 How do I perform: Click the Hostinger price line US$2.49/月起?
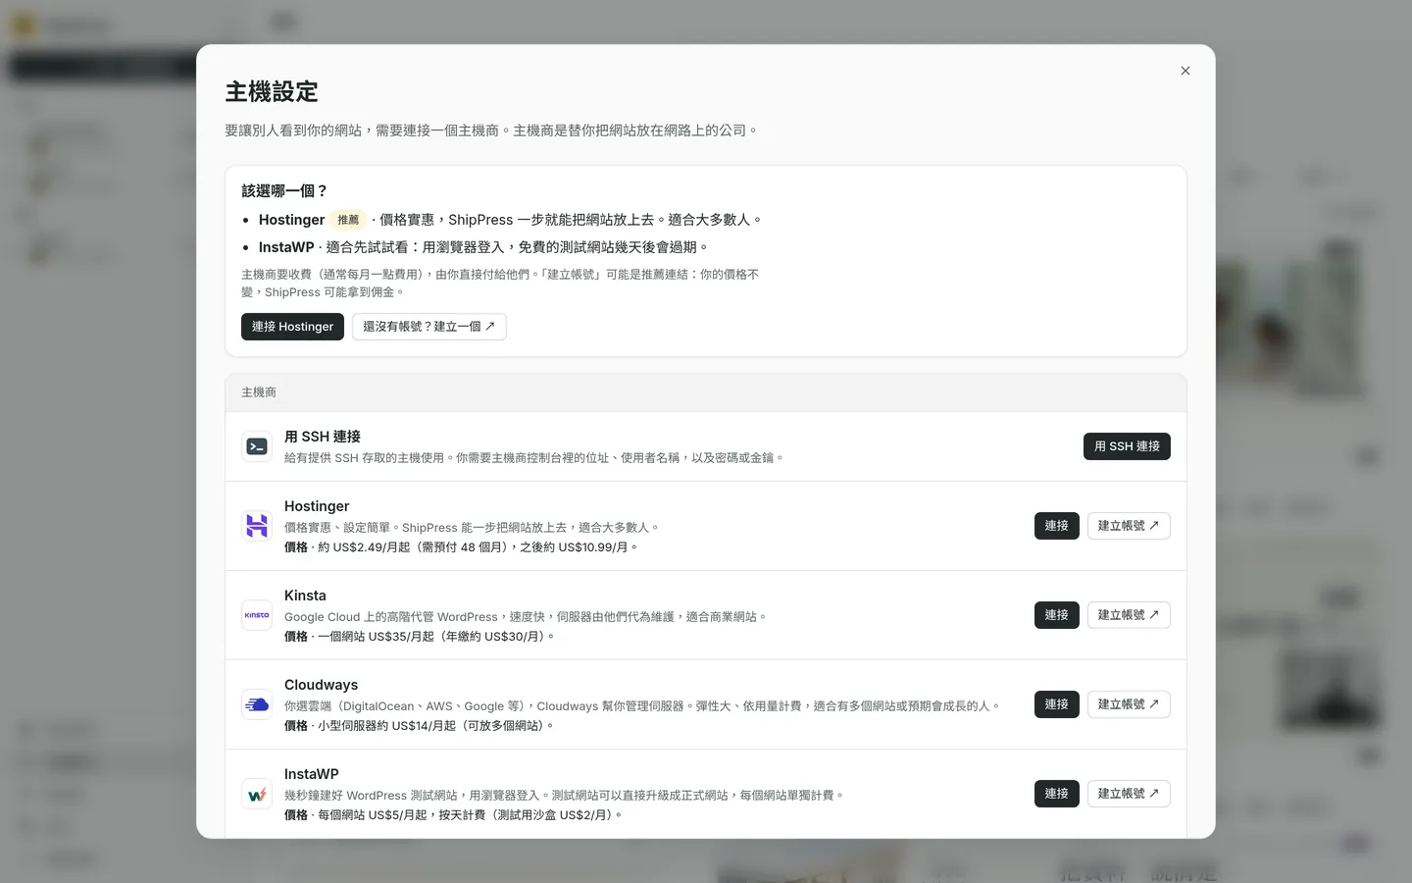coord(461,547)
